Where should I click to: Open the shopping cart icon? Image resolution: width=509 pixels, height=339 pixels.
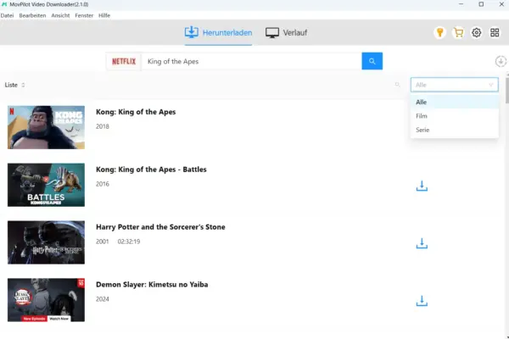tap(458, 32)
